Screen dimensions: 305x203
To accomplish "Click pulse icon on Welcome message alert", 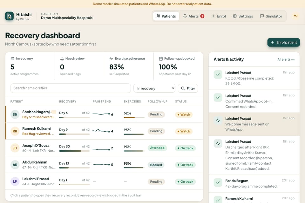I will point(218,121).
